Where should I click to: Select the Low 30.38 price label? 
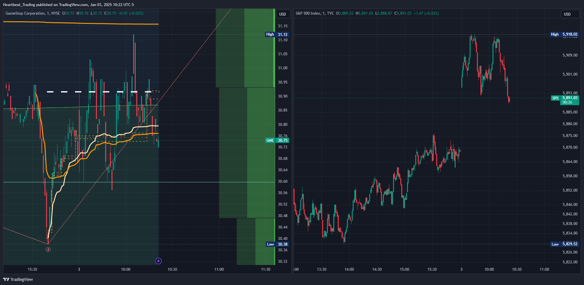pyautogui.click(x=277, y=244)
